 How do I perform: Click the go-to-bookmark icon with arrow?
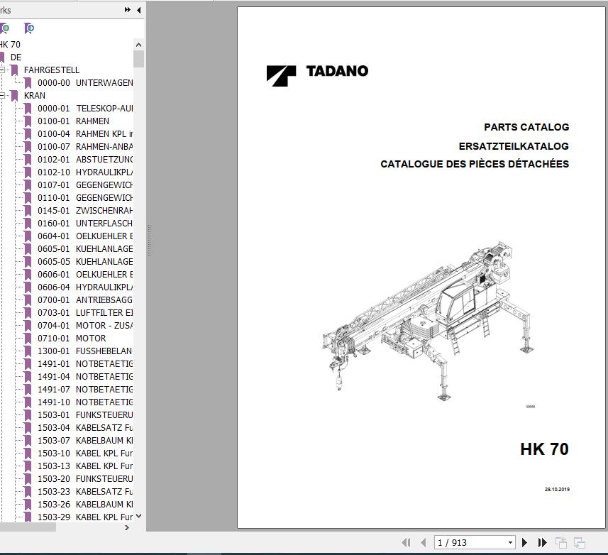[30, 28]
